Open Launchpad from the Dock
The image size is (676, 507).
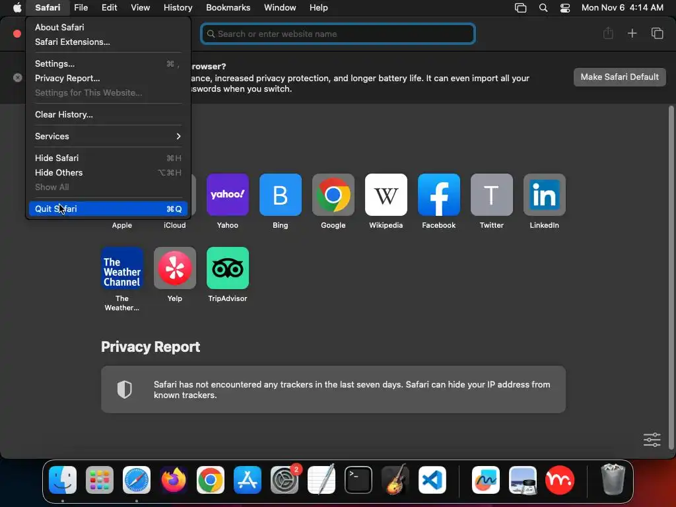100,480
